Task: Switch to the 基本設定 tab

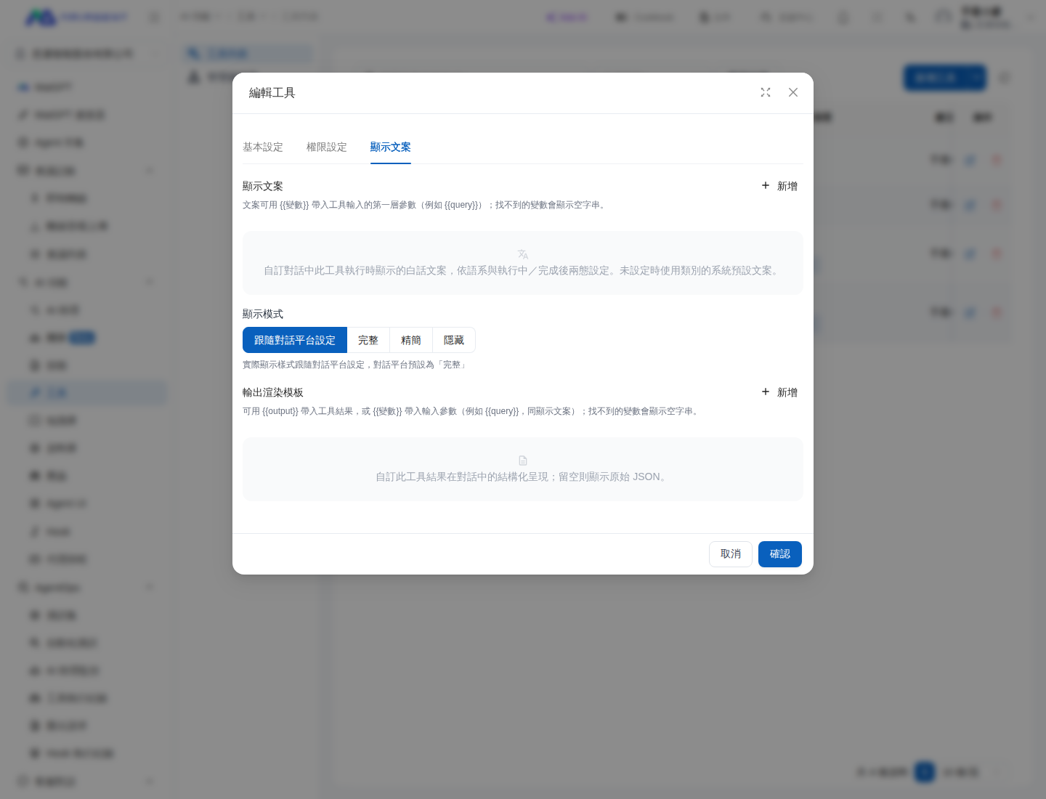Action: tap(262, 147)
